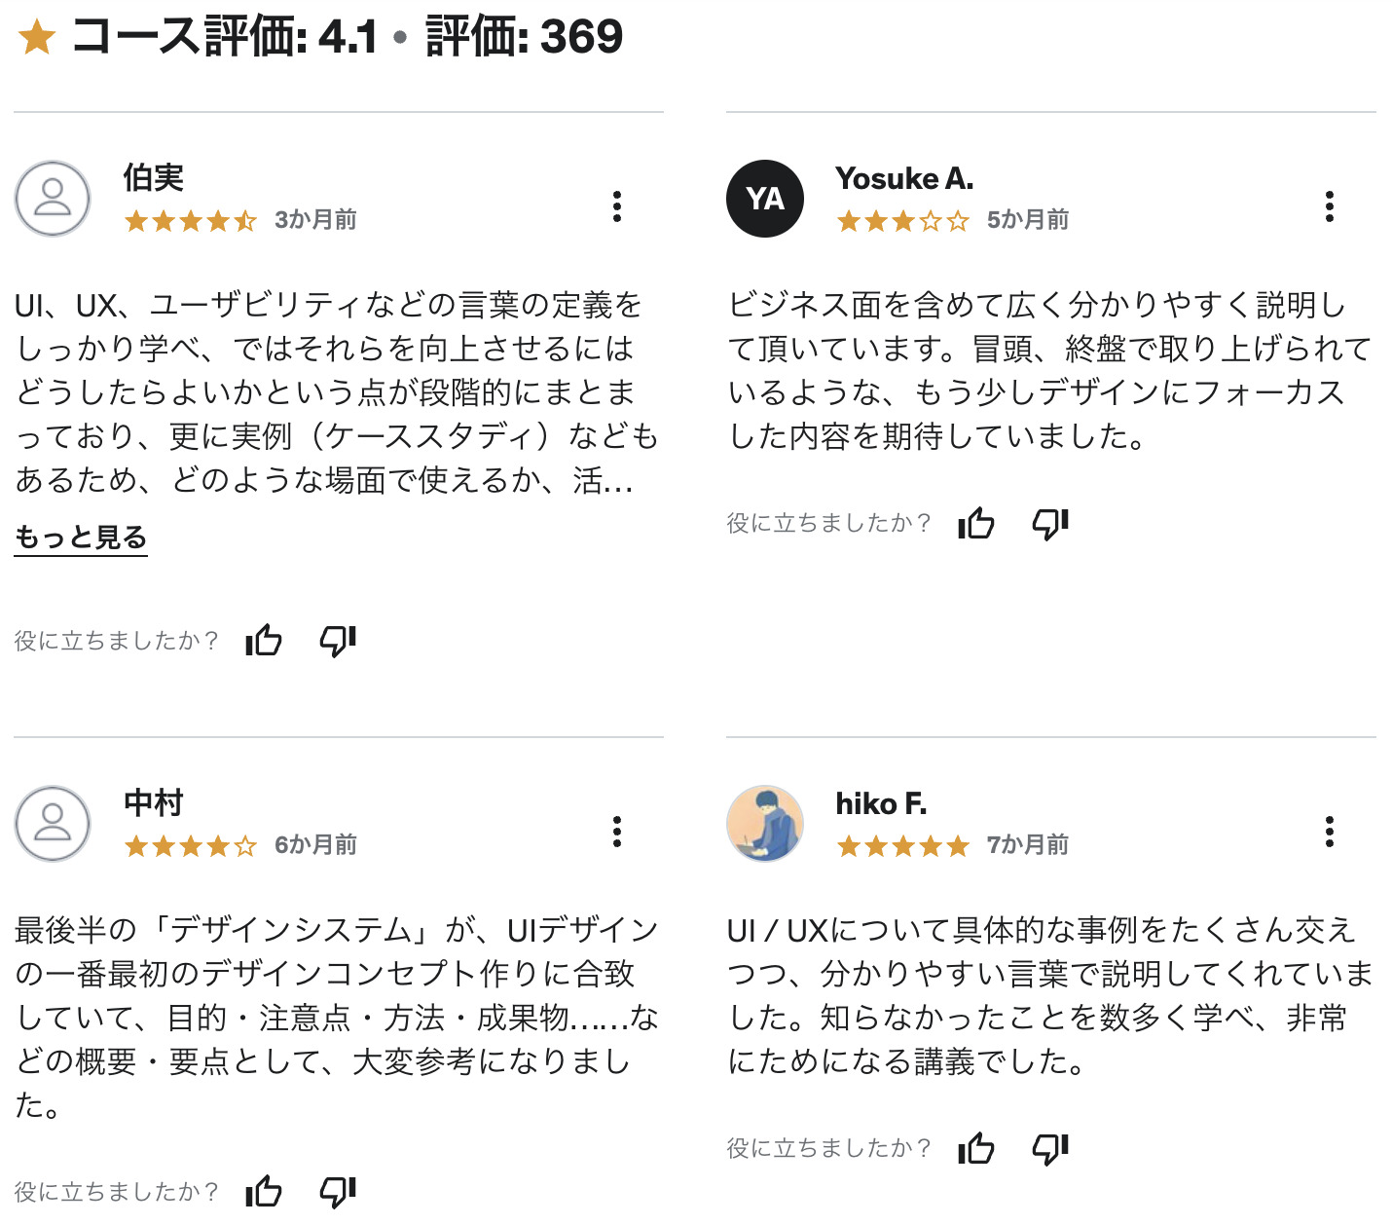Open the options menu on 伯実's review
This screenshot has height=1225, width=1392.
click(x=616, y=207)
